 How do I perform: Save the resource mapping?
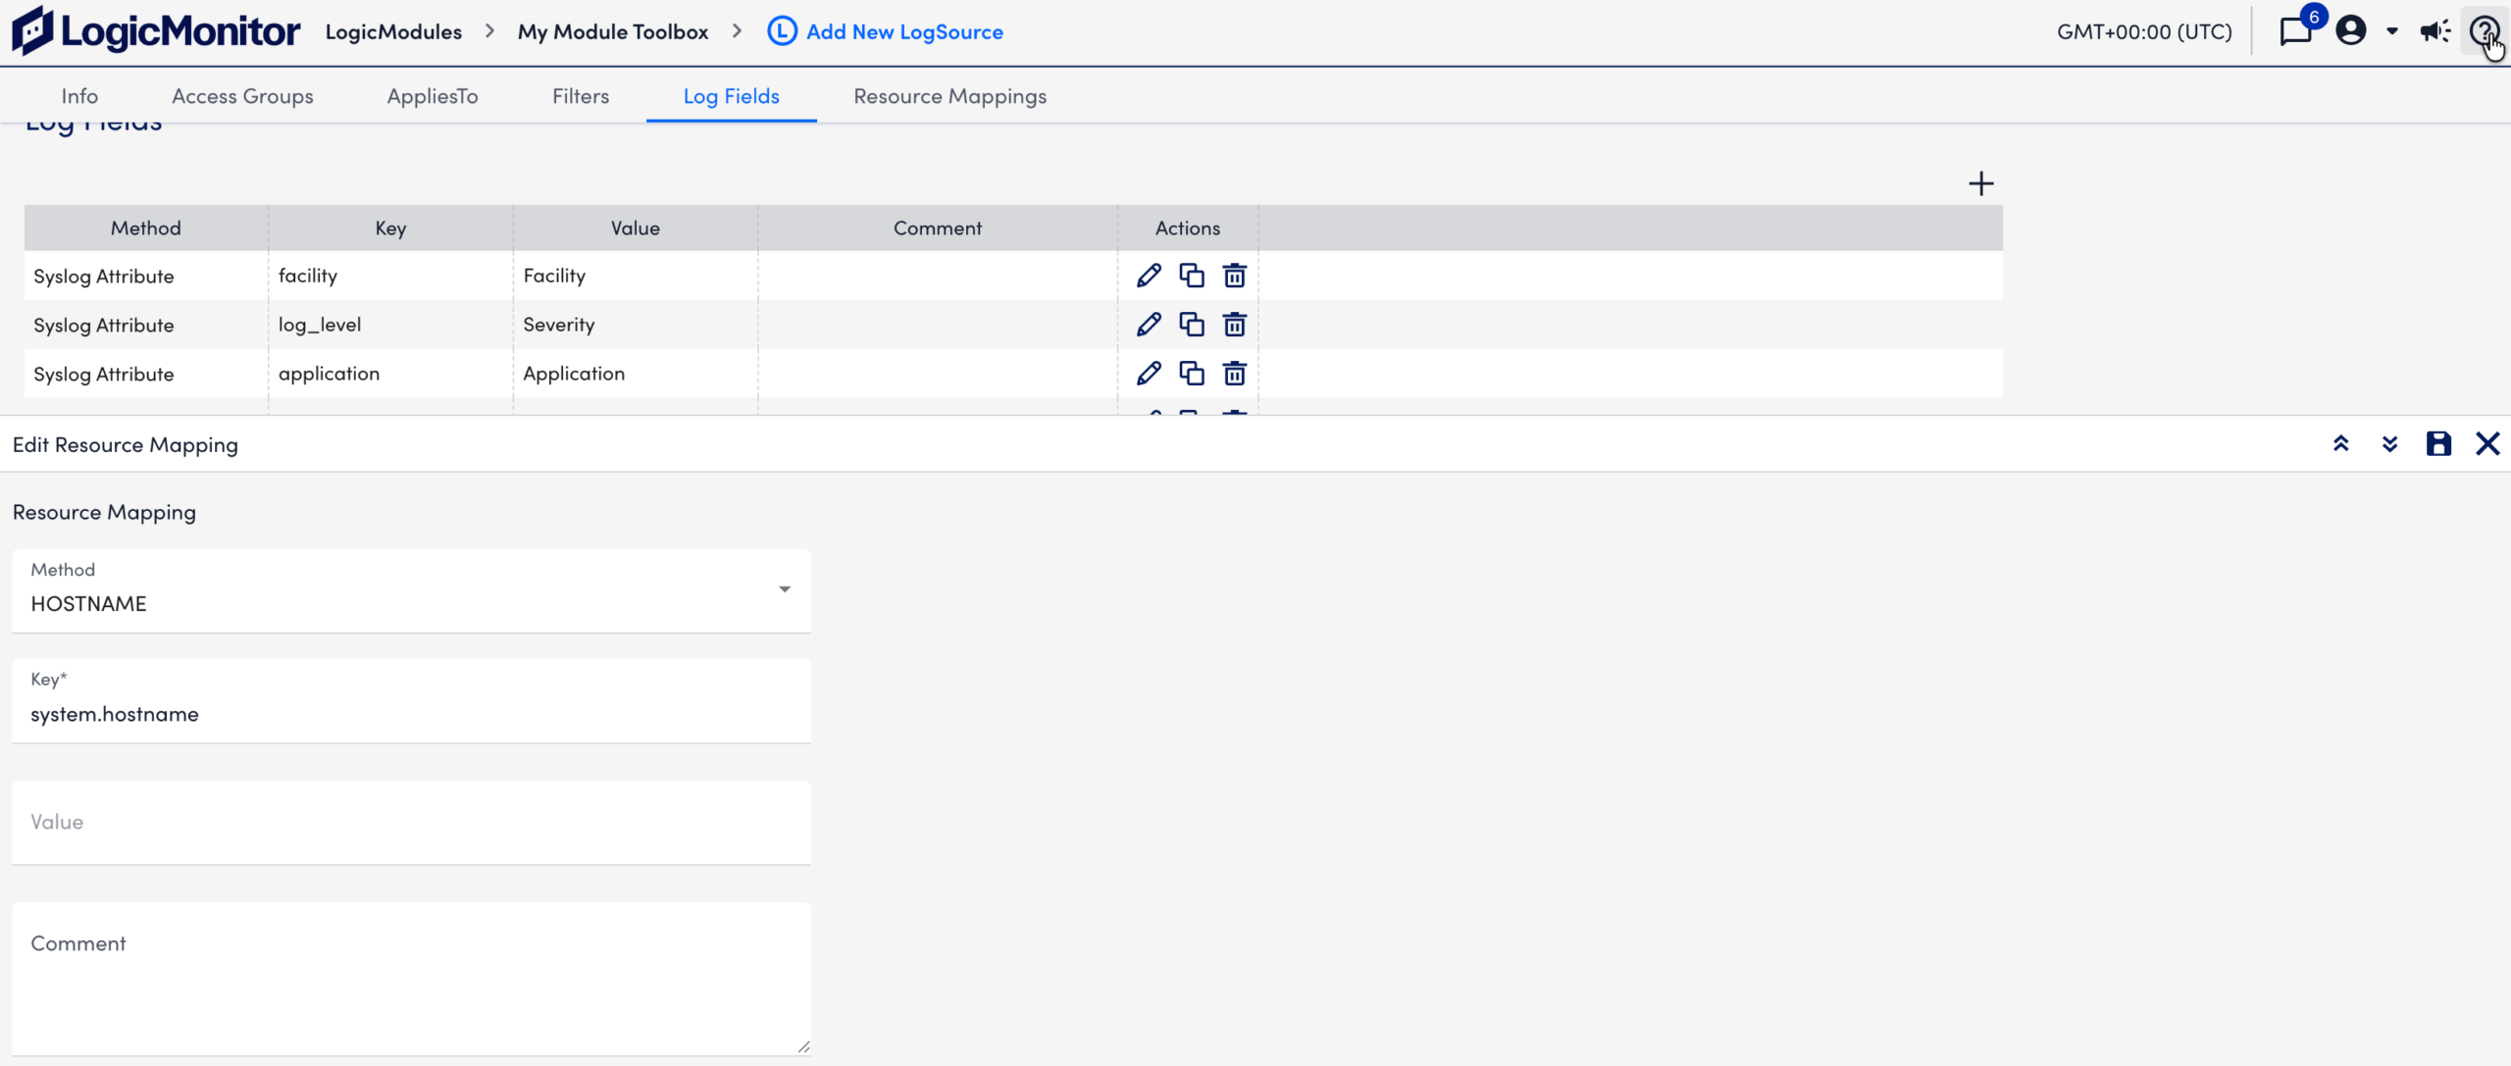click(2439, 443)
